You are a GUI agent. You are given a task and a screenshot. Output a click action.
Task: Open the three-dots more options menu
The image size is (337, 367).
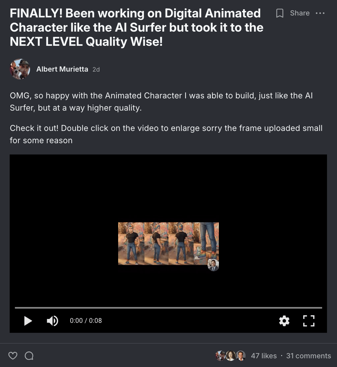[320, 13]
